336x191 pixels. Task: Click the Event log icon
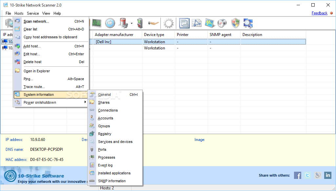(x=92, y=165)
